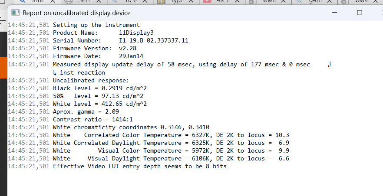Screen dimensions: 383x196
Task: Close the 'Typi' browser tab
Action: point(191,1)
